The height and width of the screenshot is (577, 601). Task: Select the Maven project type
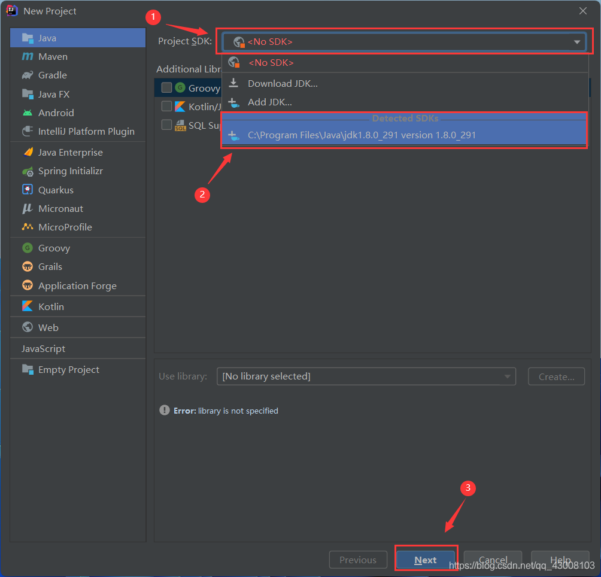point(78,57)
